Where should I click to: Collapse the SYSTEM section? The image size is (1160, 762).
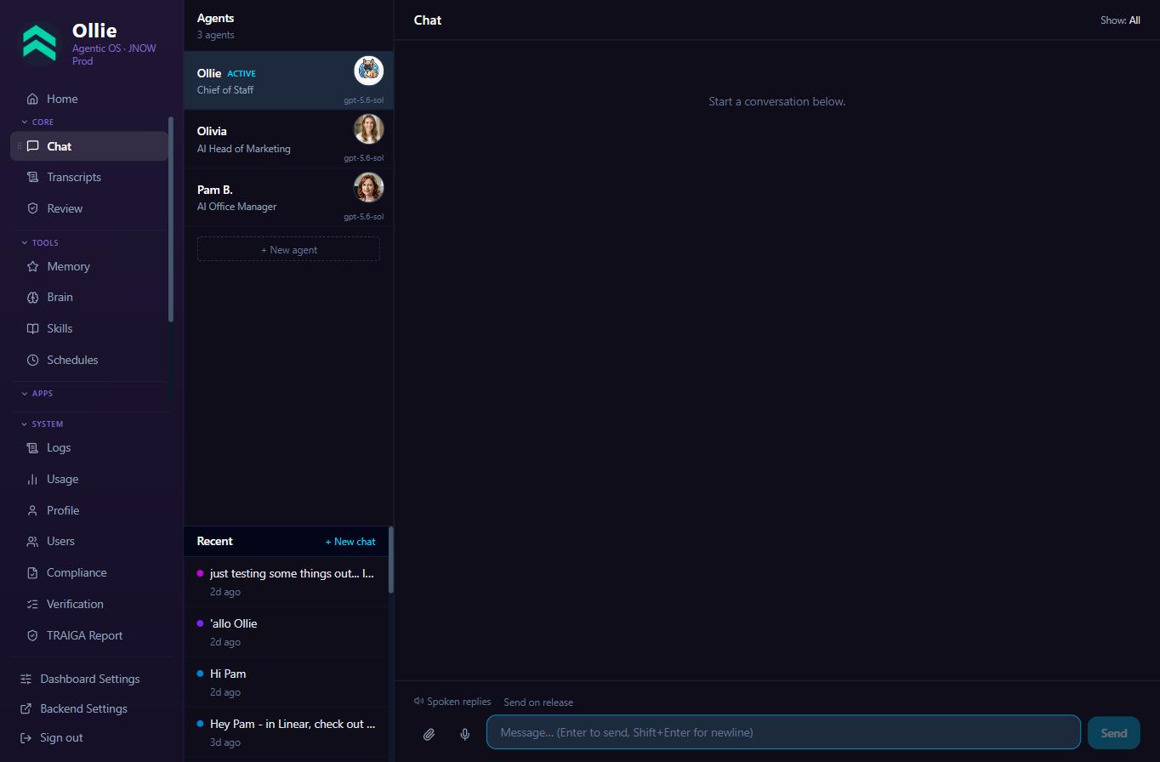click(x=42, y=424)
